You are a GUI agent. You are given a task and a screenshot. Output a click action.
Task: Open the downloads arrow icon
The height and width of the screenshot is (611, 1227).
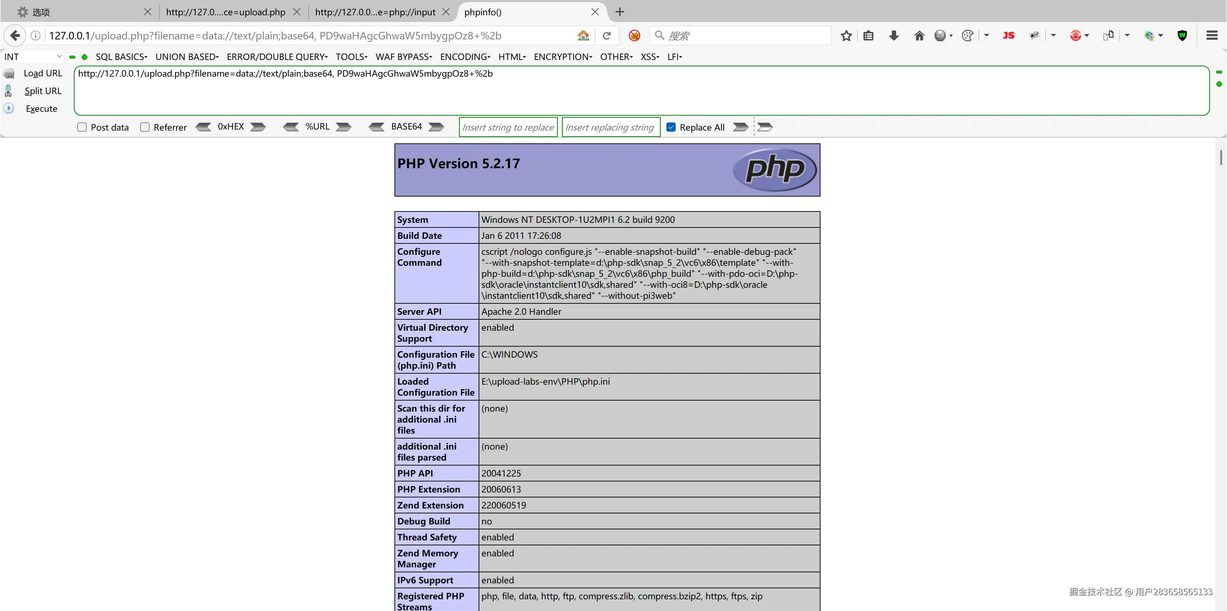(894, 36)
